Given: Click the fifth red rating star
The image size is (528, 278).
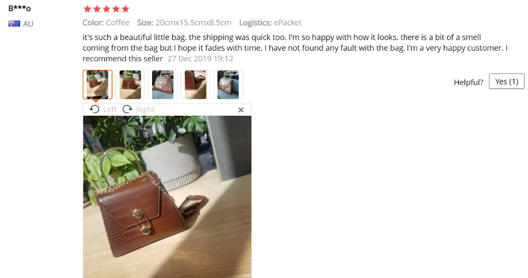Looking at the screenshot, I should (126, 9).
